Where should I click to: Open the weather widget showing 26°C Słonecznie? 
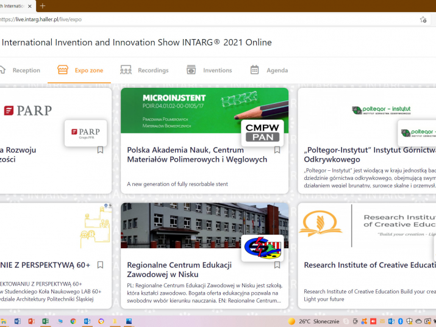pos(313,322)
